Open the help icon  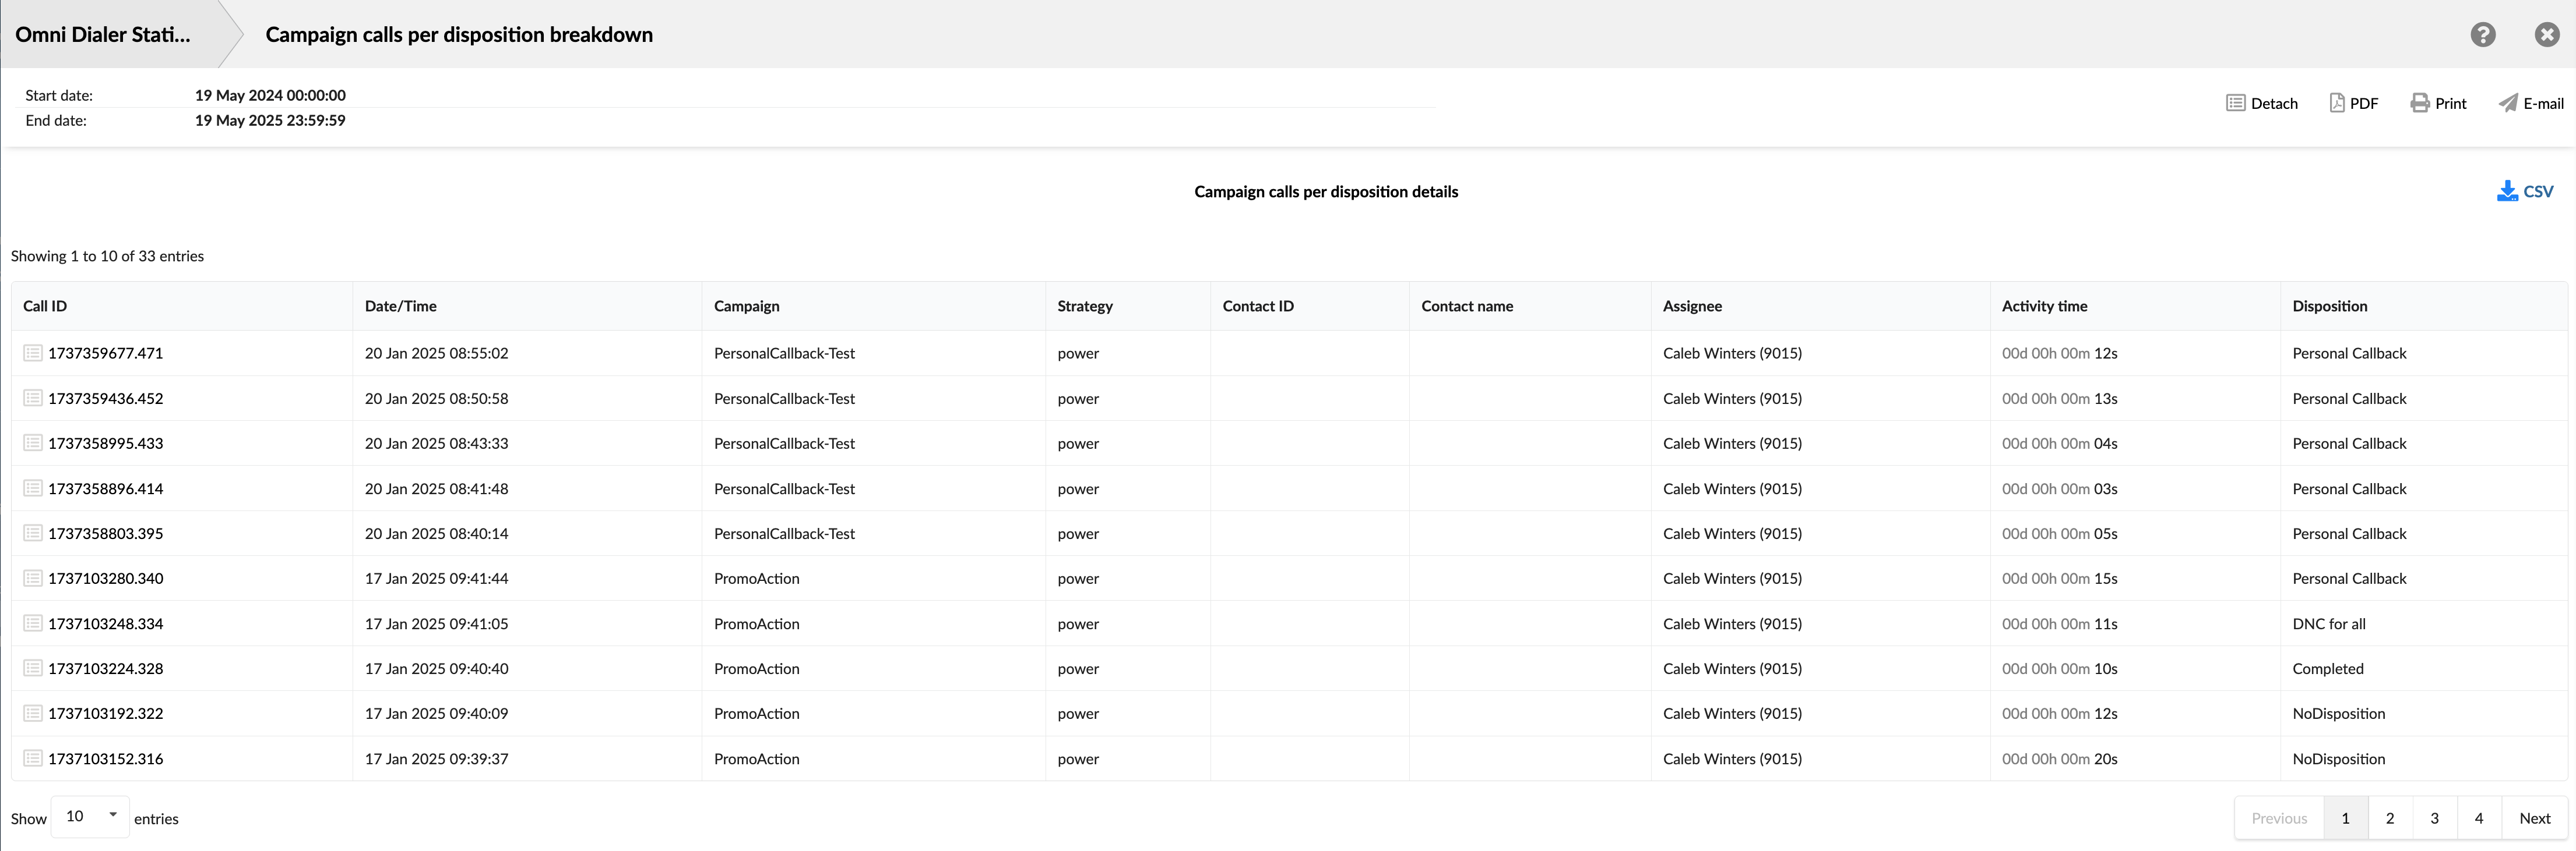point(2483,34)
